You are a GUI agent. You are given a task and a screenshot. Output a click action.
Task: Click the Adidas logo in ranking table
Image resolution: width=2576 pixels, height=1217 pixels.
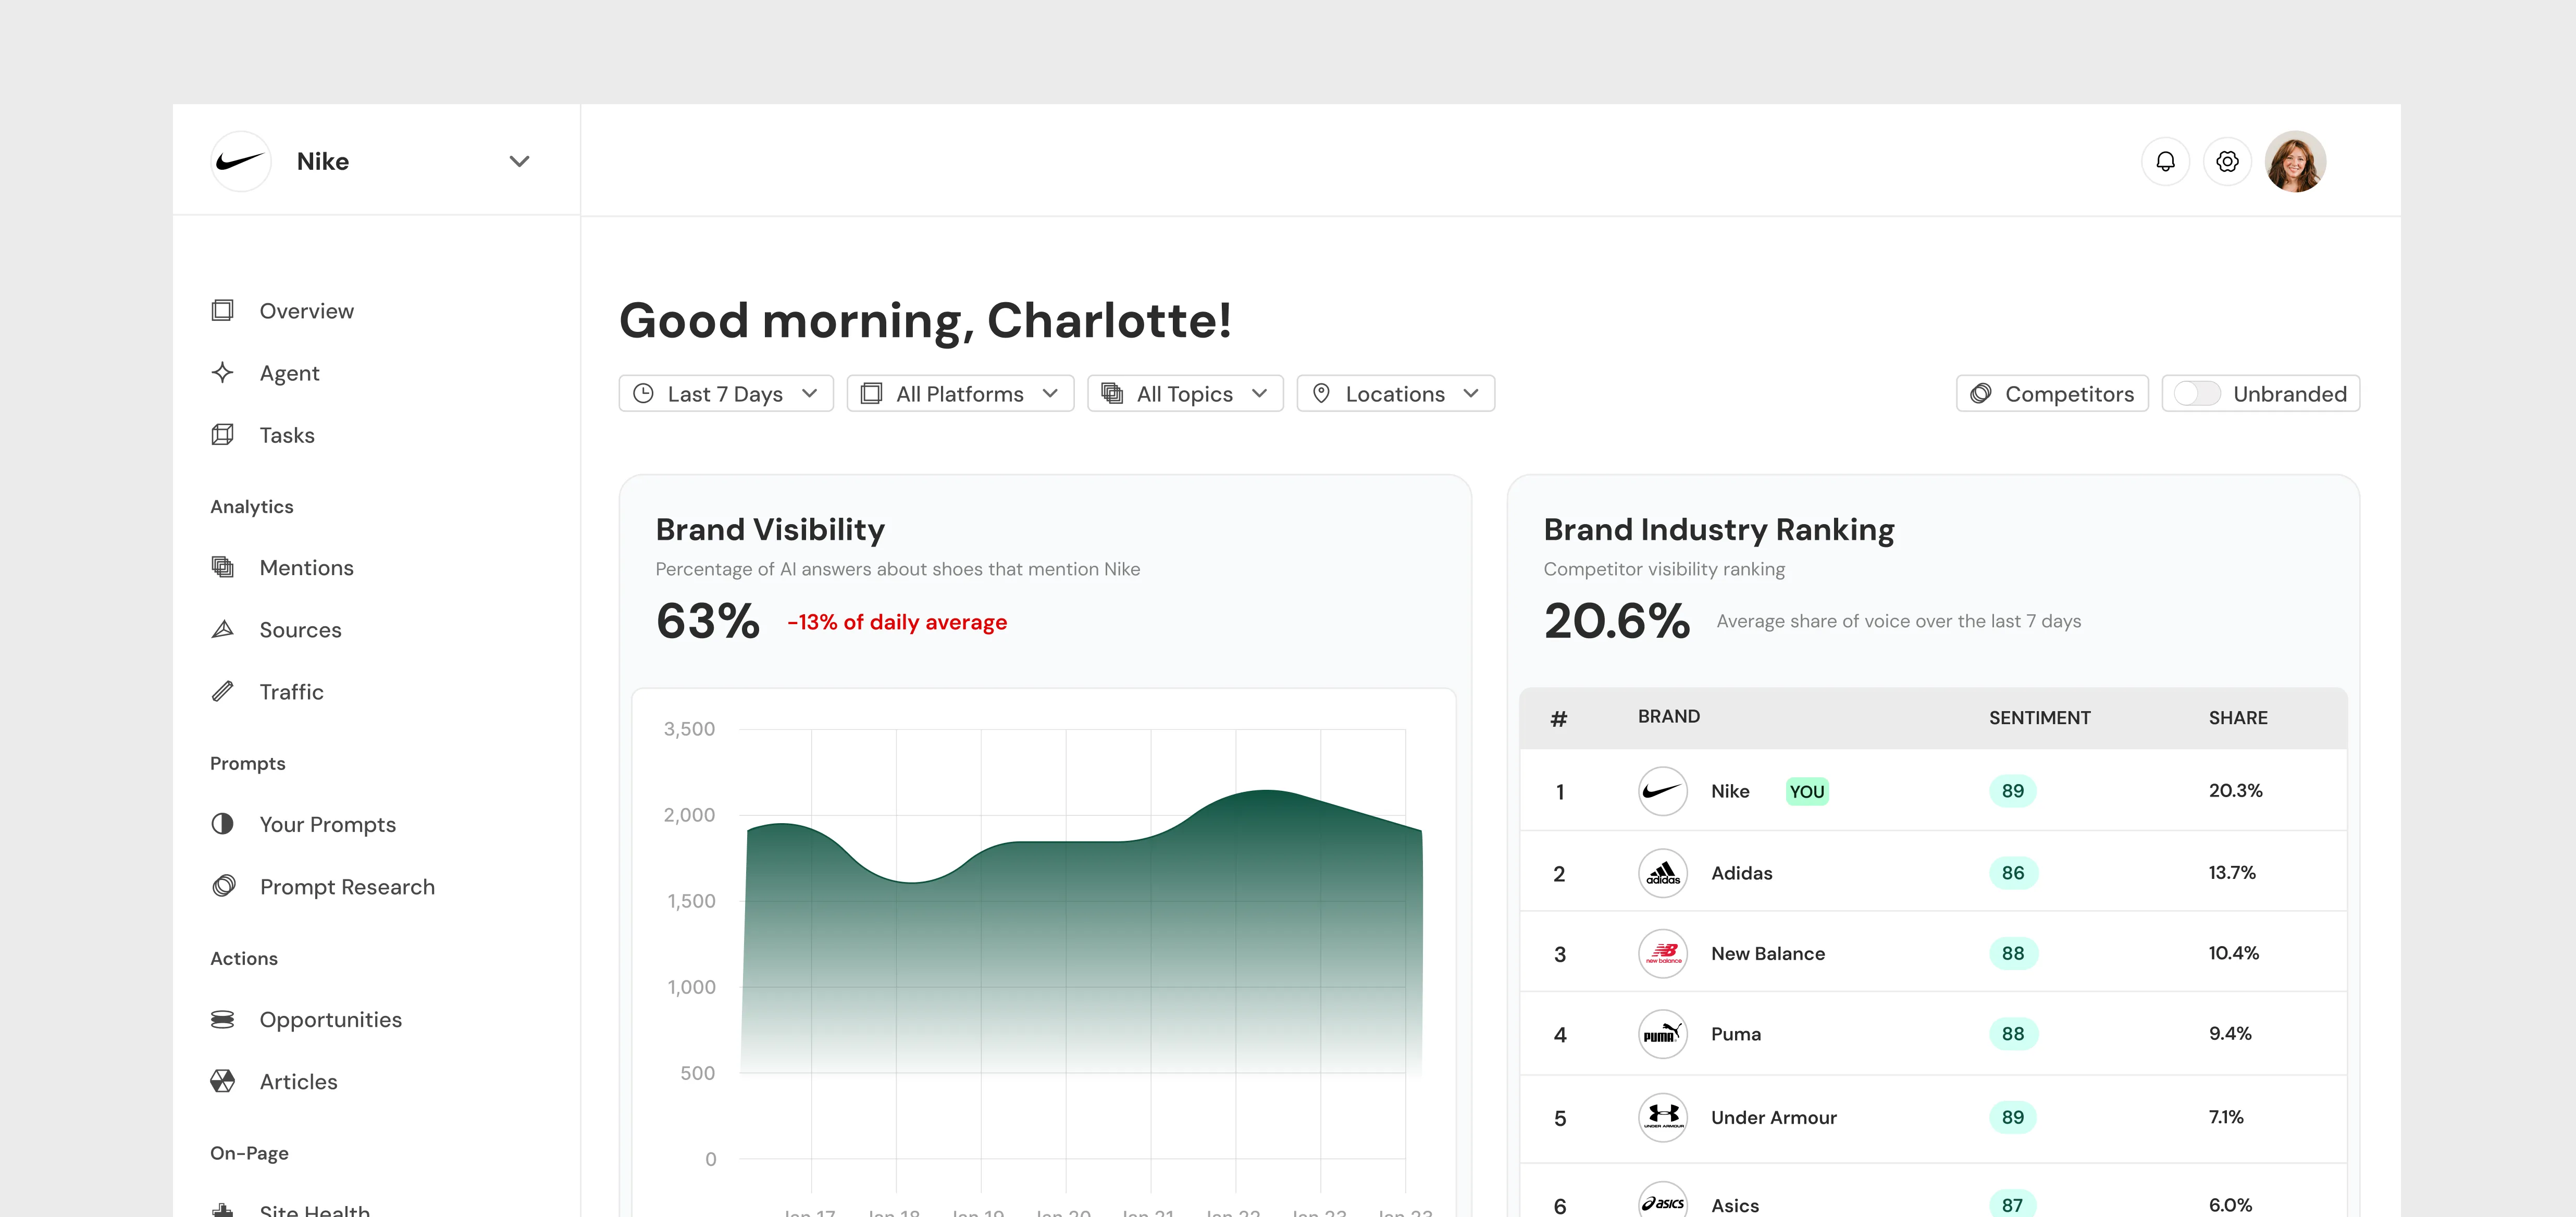(1662, 873)
